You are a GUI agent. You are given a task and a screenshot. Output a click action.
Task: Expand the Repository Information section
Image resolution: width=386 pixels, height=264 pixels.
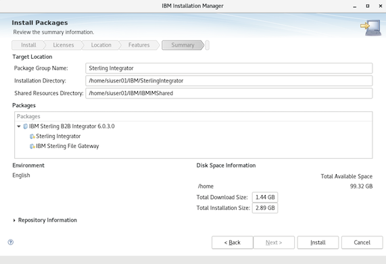14,220
